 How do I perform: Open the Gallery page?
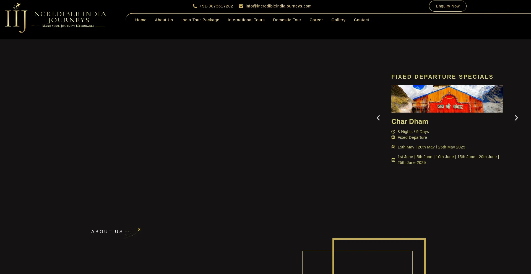[339, 20]
